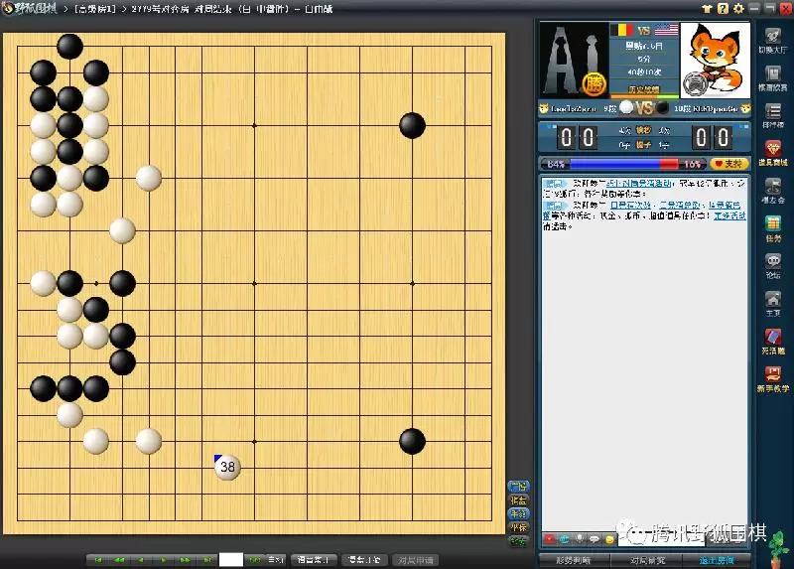Open the 任务 tasks icon
The width and height of the screenshot is (794, 569).
[773, 227]
